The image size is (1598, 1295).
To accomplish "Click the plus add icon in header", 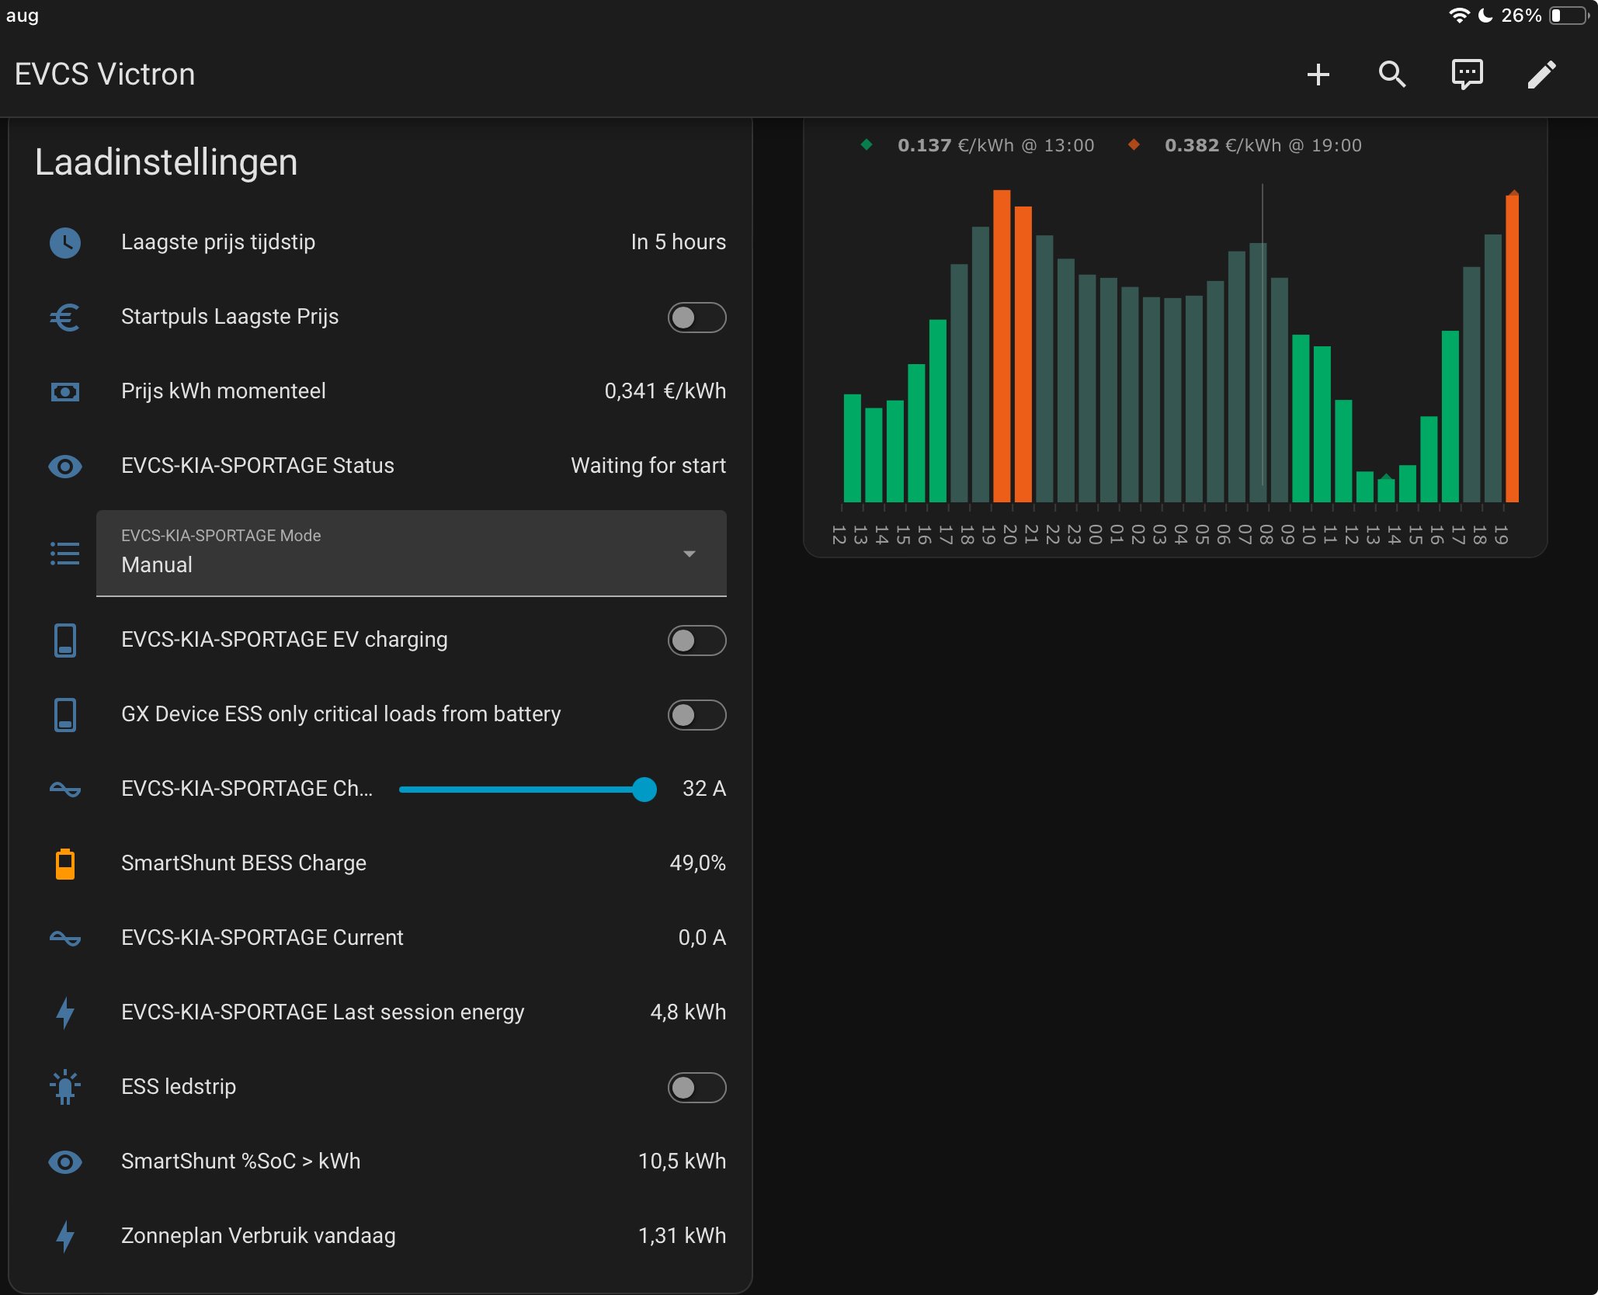I will coord(1318,75).
